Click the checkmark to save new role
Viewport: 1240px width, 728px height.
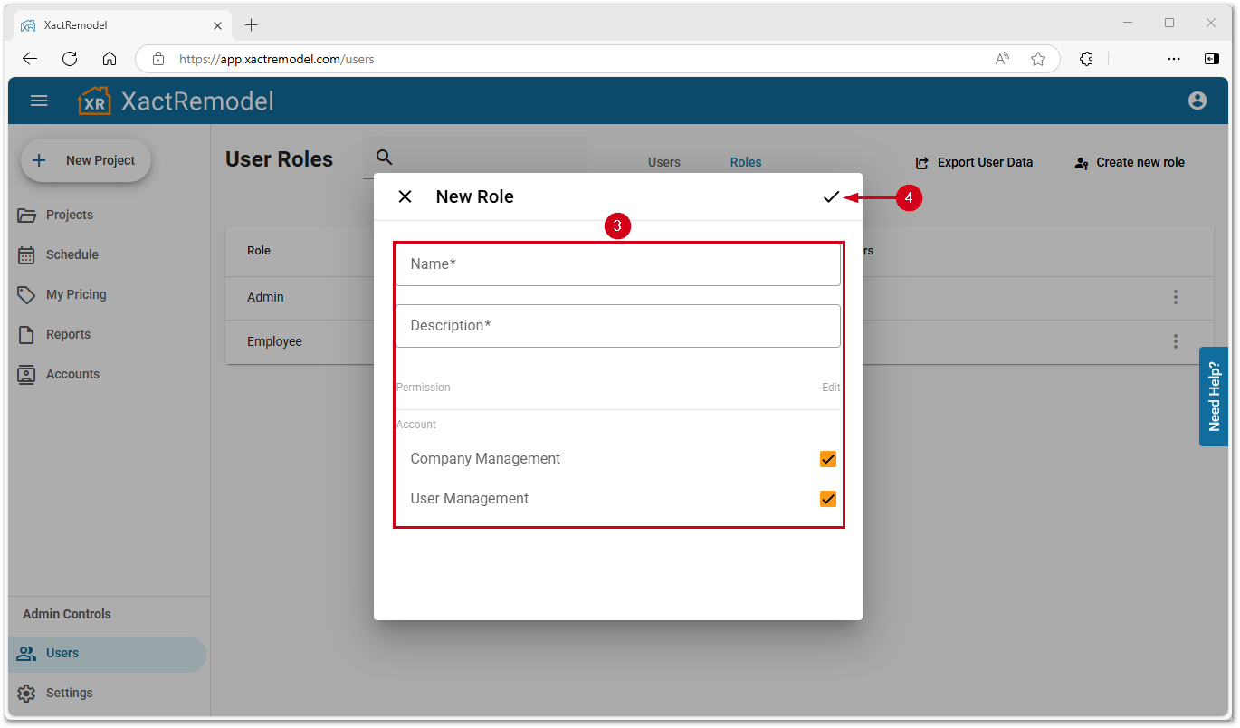(x=830, y=197)
